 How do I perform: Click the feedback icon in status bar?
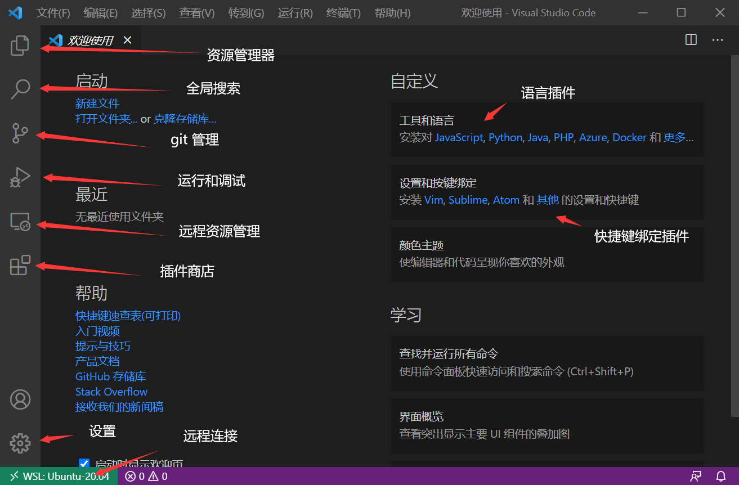(696, 477)
